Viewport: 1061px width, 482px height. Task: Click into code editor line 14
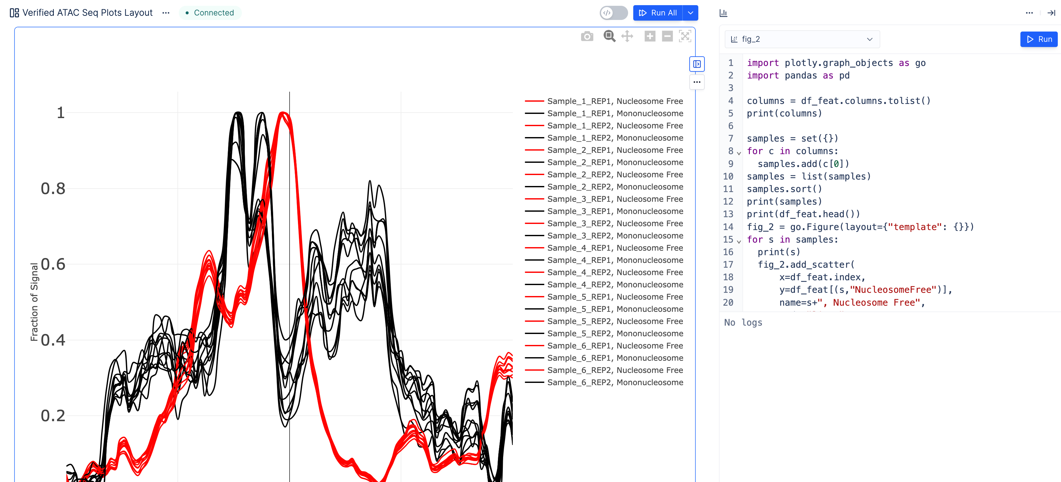860,227
